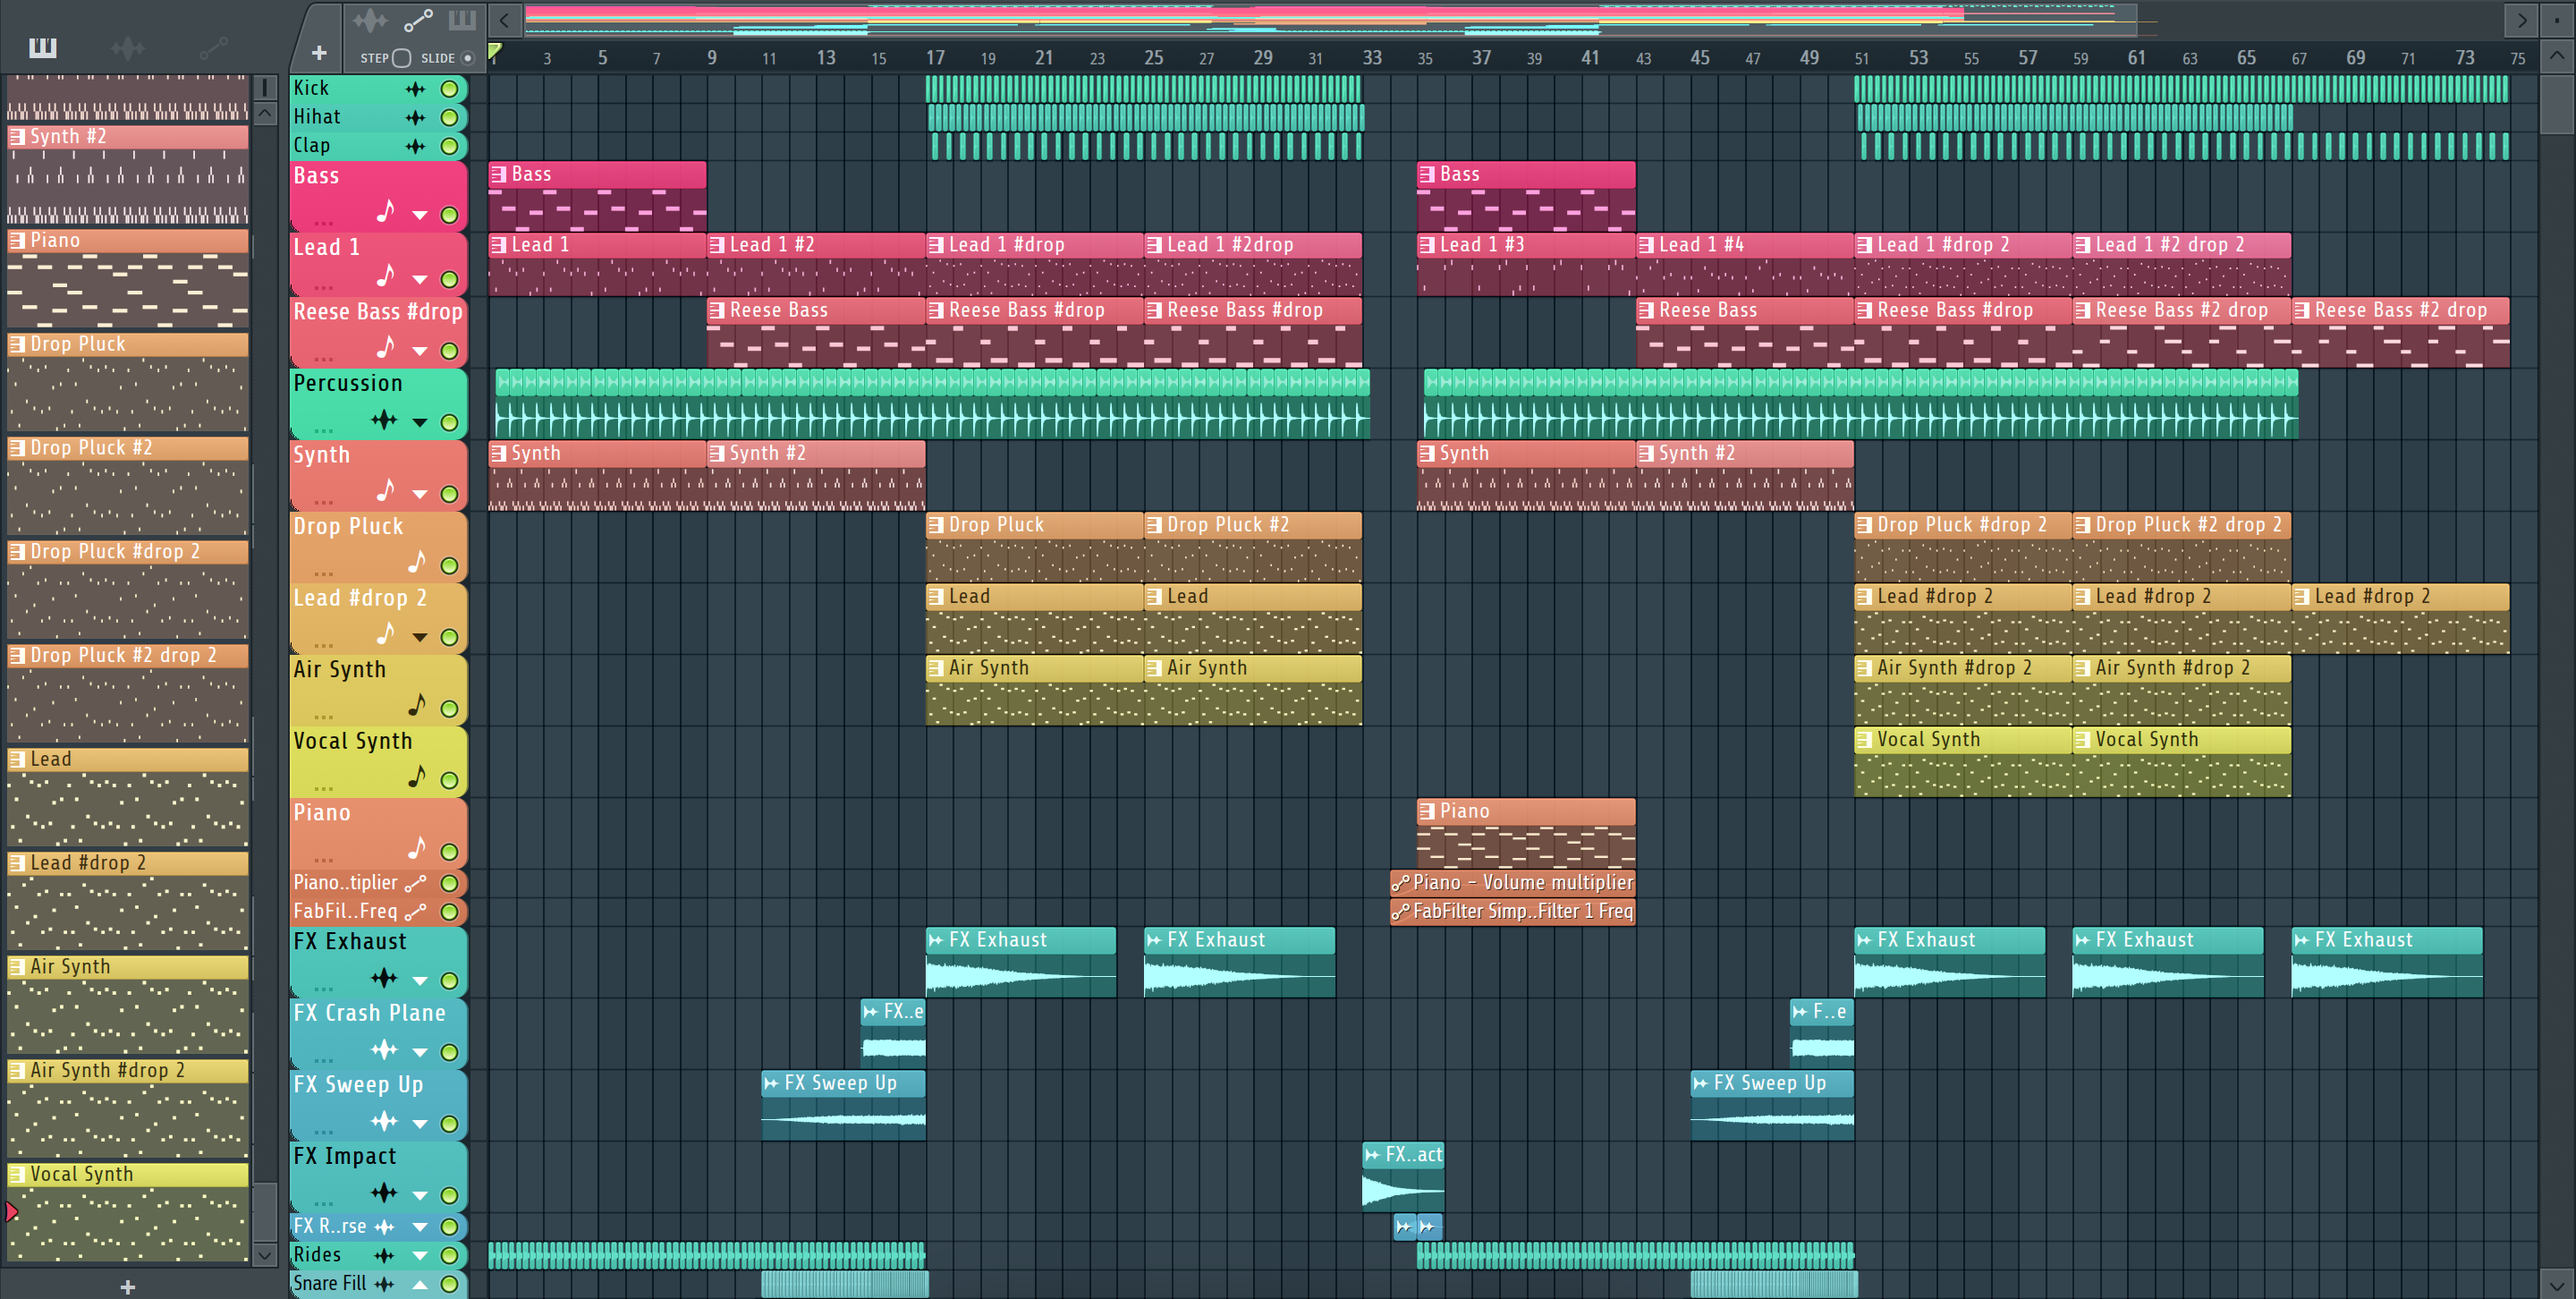Viewport: 2576px width, 1299px height.
Task: Mute the Percussion track
Action: (450, 423)
